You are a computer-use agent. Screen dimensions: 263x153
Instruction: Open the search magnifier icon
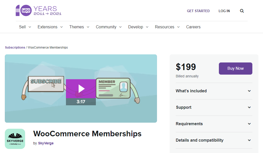click(x=242, y=11)
